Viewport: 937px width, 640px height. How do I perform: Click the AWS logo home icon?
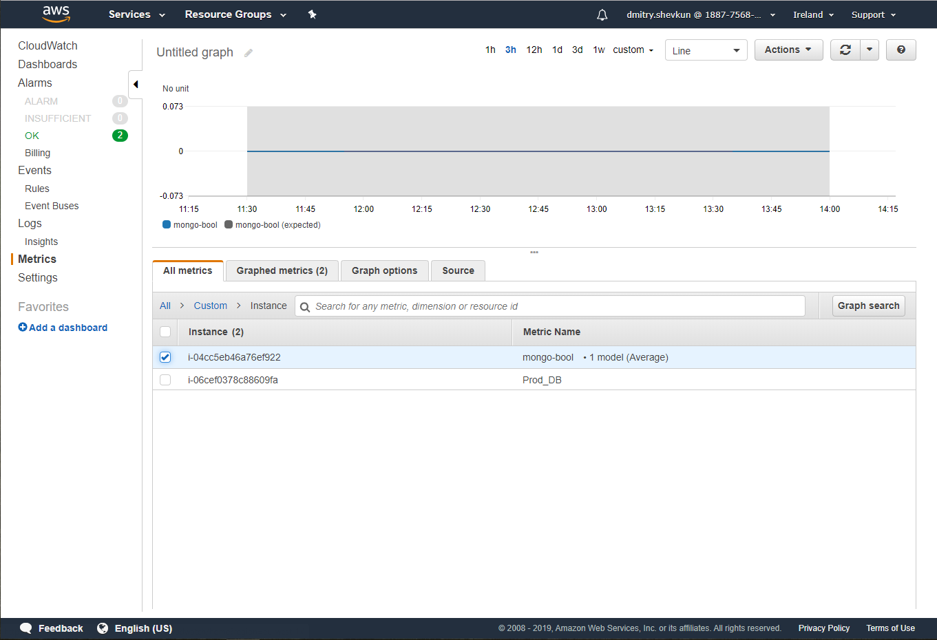pos(56,14)
